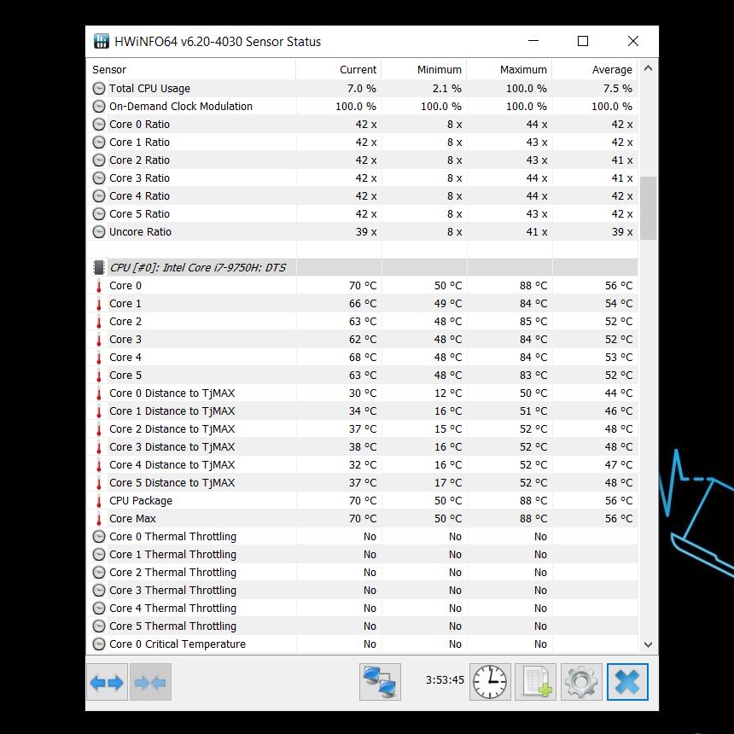The image size is (734, 734).
Task: Minimize the HWiNFO64 Sensor Status window
Action: pyautogui.click(x=533, y=41)
